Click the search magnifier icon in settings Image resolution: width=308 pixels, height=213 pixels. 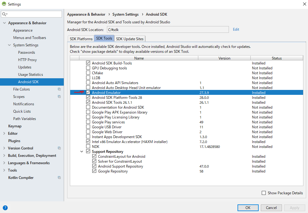(4, 14)
